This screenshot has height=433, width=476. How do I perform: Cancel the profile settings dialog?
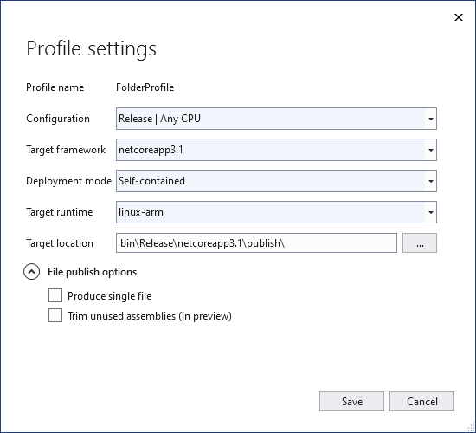pyautogui.click(x=422, y=402)
